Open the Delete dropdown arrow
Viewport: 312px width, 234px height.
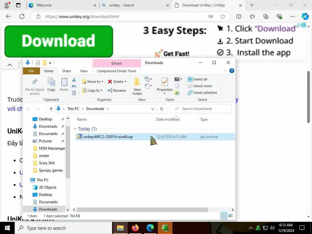[126, 82]
